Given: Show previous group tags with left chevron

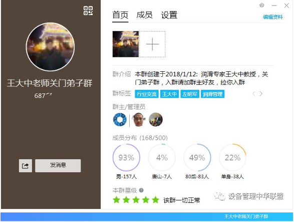Looking at the screenshot, I should click(254, 93).
